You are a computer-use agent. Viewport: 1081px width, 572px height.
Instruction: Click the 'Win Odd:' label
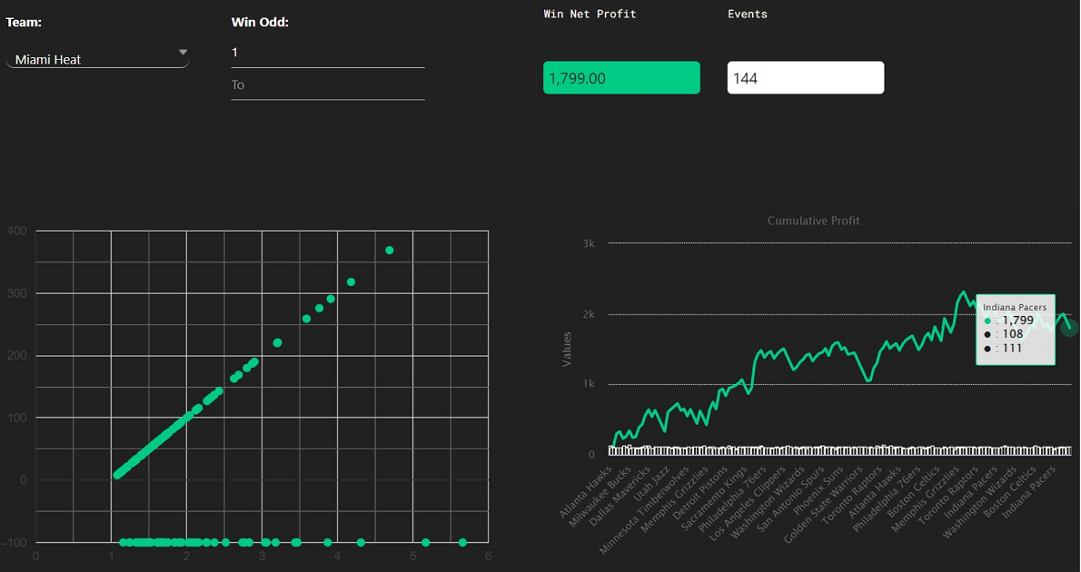point(260,22)
